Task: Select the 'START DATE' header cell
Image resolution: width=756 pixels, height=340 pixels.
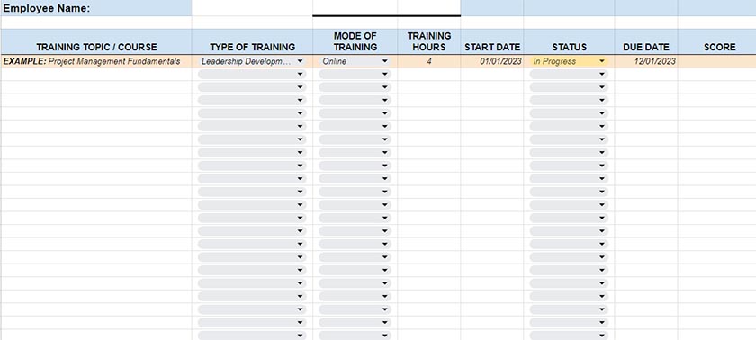Action: click(492, 42)
